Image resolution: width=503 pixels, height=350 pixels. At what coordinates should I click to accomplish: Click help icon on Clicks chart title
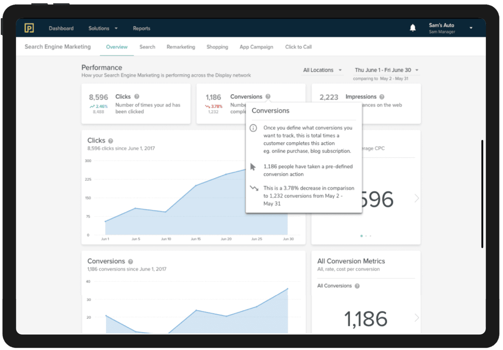(x=111, y=141)
